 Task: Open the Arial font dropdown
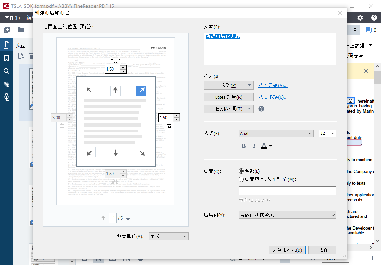pyautogui.click(x=276, y=133)
